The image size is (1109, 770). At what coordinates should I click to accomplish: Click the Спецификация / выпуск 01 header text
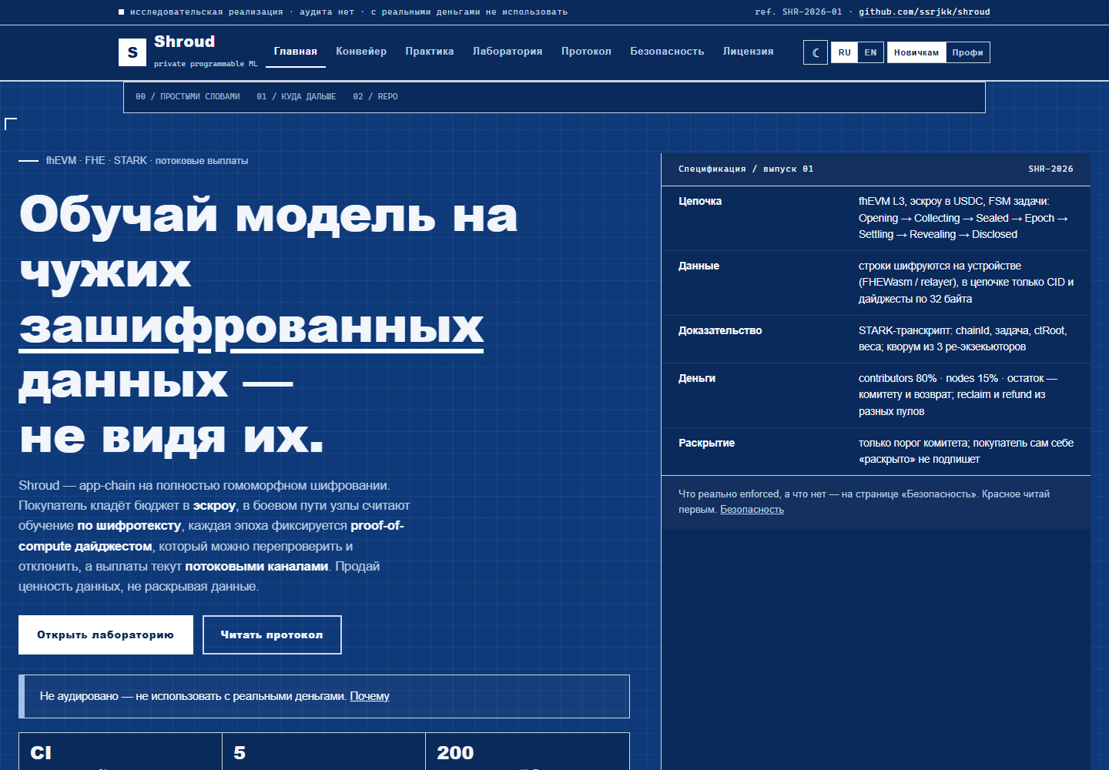click(x=745, y=169)
